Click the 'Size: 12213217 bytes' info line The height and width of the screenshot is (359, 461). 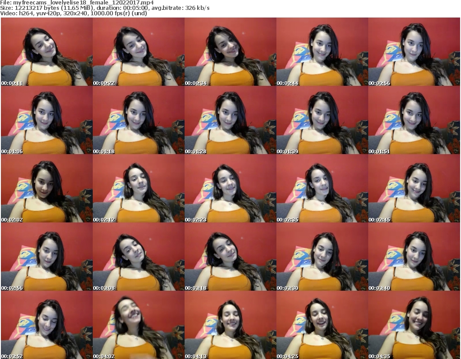pos(104,8)
